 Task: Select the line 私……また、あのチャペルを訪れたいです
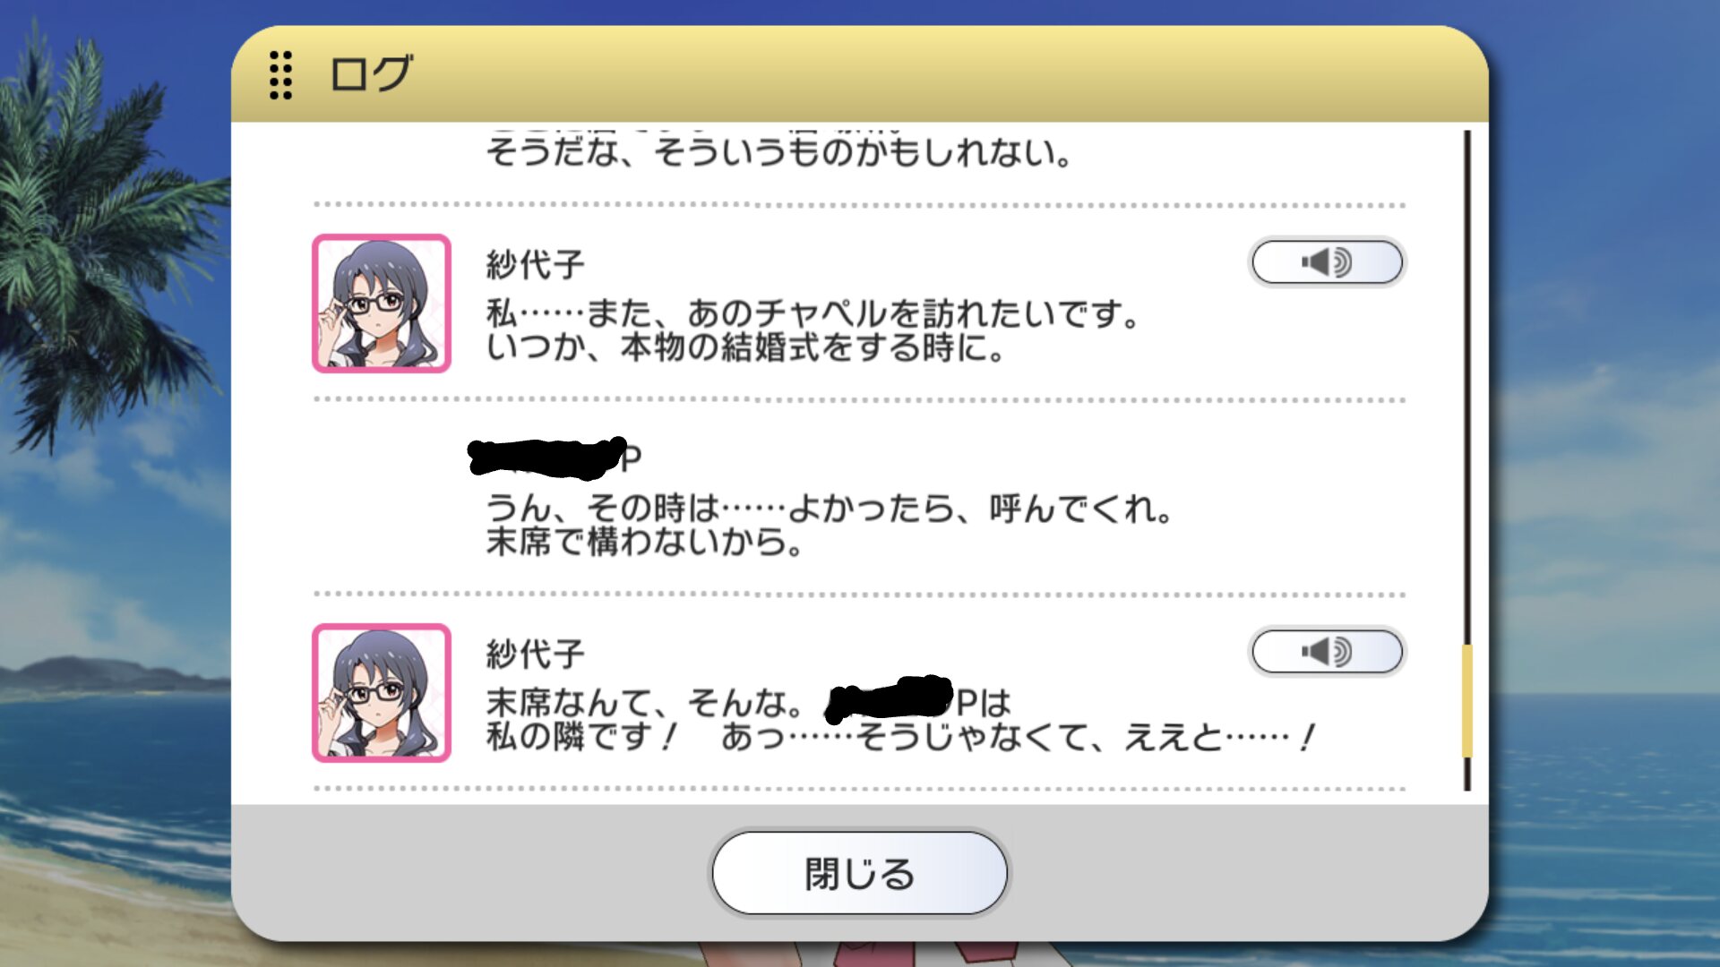(813, 314)
